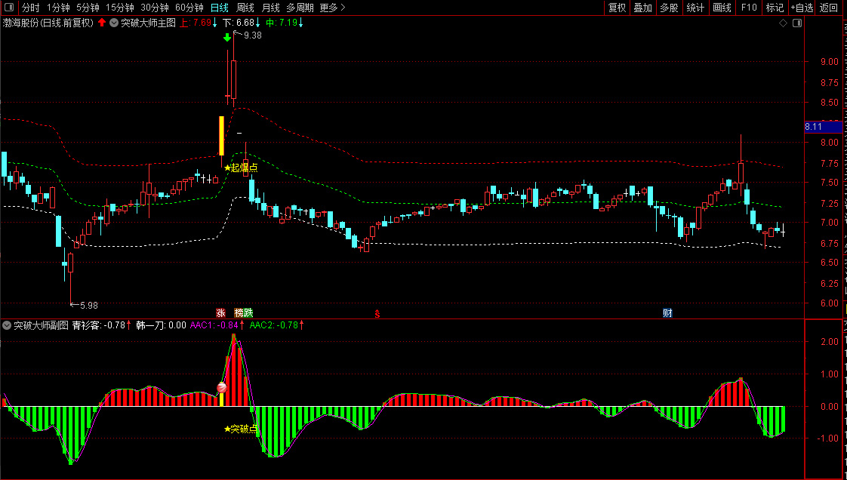This screenshot has width=847, height=480.
Task: Click the 韩一刀: 0.00 indicator value
Action: click(161, 325)
